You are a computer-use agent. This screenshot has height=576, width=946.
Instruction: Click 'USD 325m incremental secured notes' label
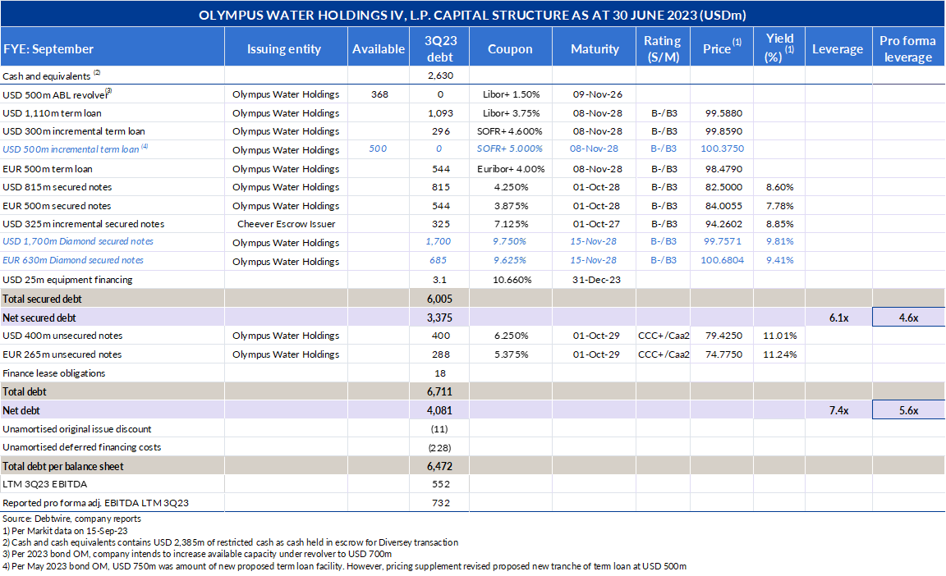pyautogui.click(x=83, y=223)
